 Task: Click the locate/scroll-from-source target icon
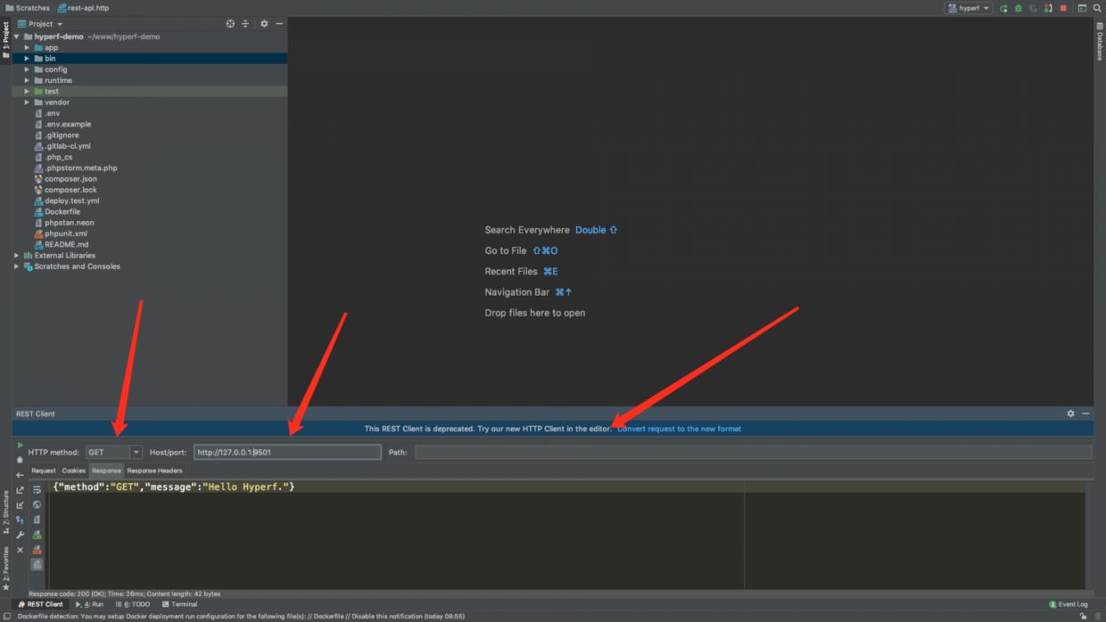coord(230,24)
